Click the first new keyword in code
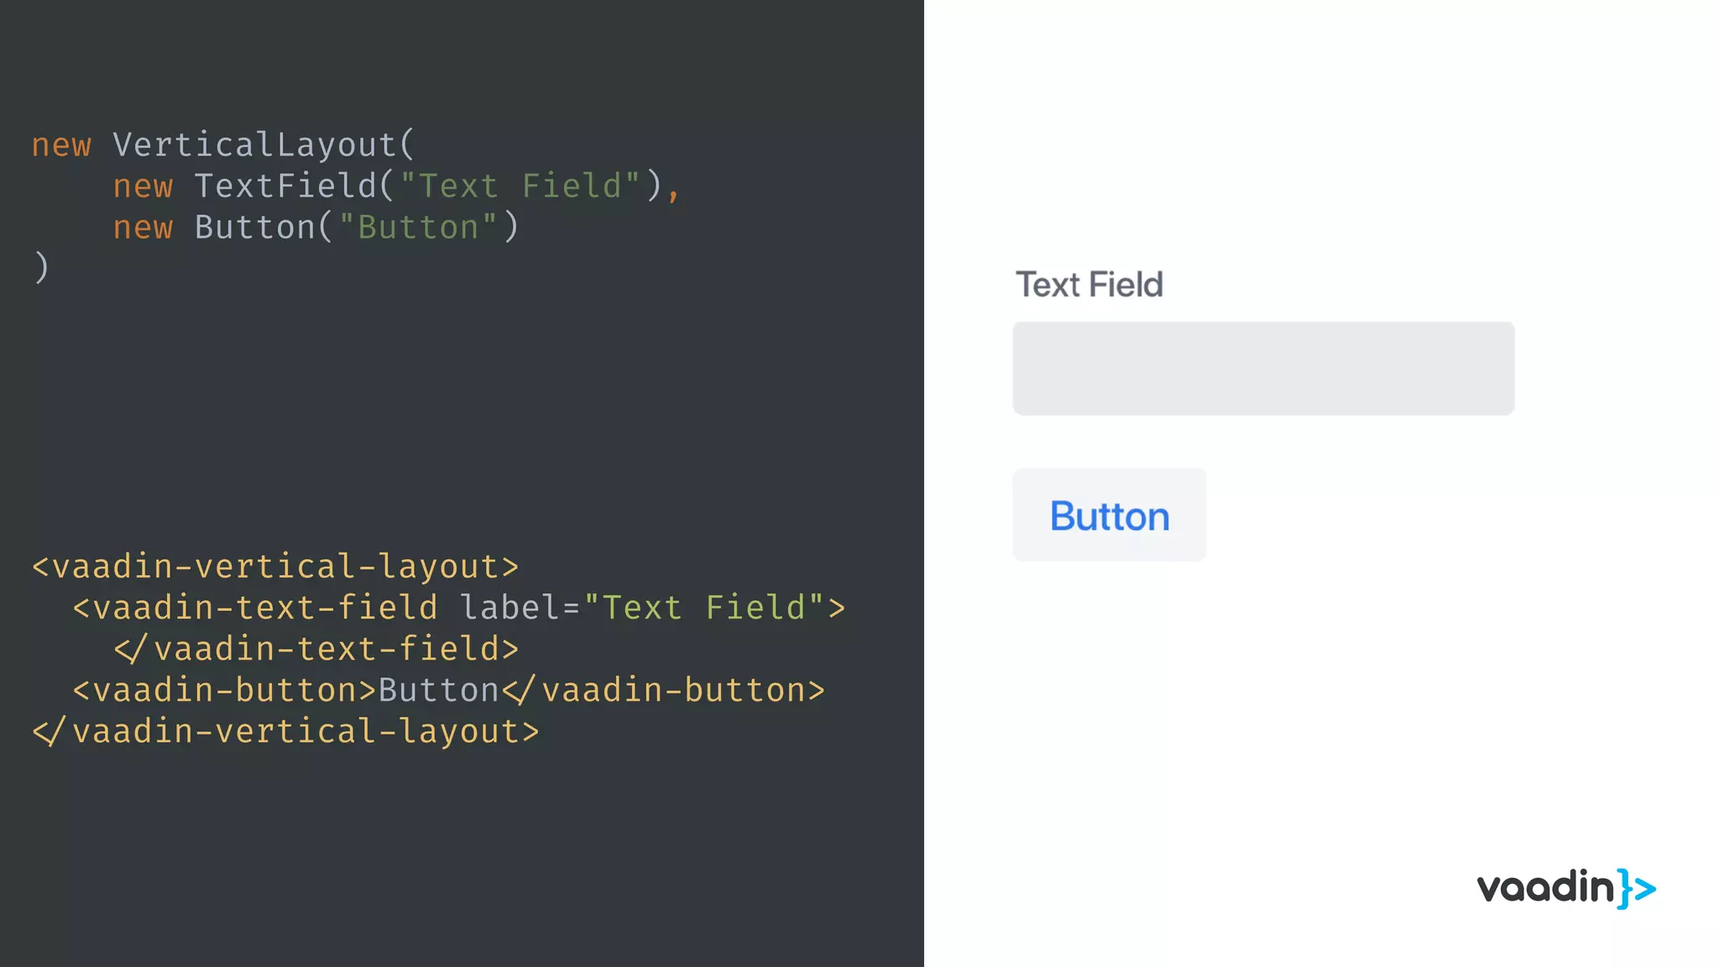 pyautogui.click(x=61, y=145)
